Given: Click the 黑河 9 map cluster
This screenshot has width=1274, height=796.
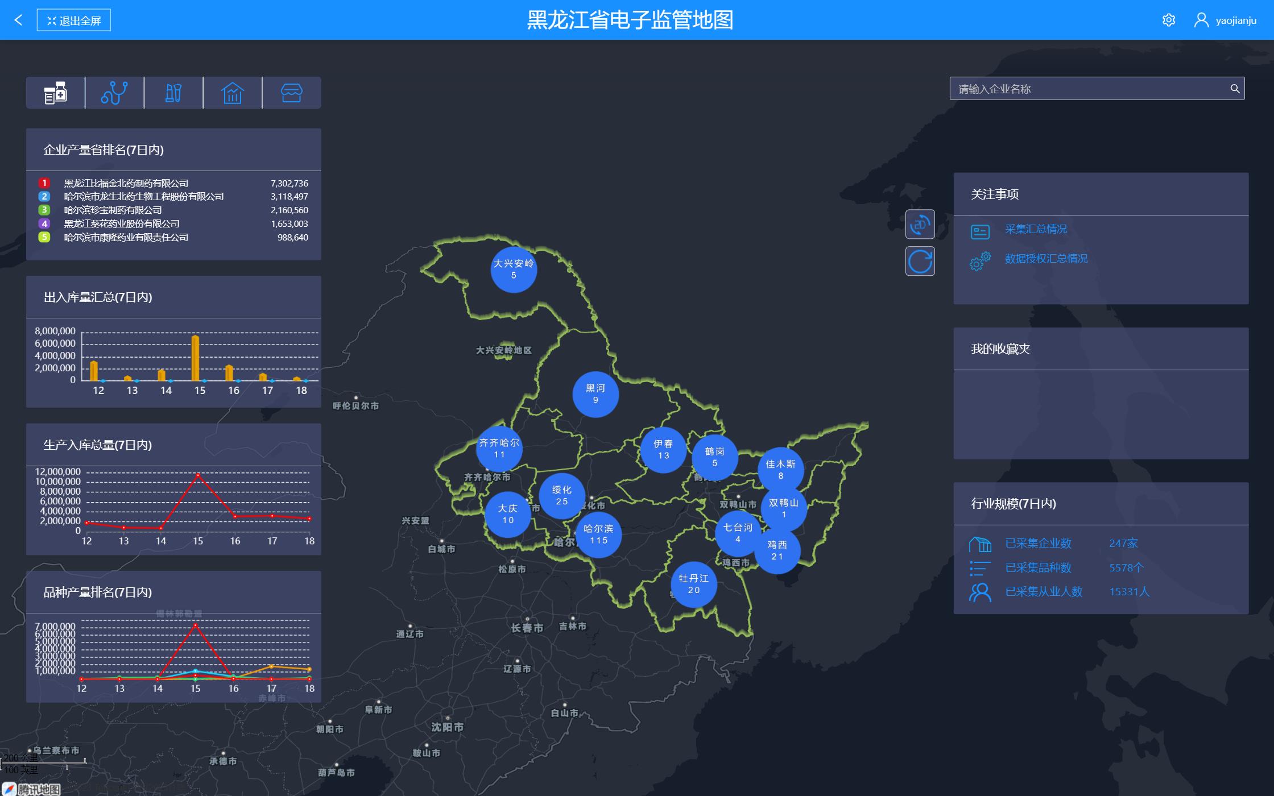Looking at the screenshot, I should (595, 394).
